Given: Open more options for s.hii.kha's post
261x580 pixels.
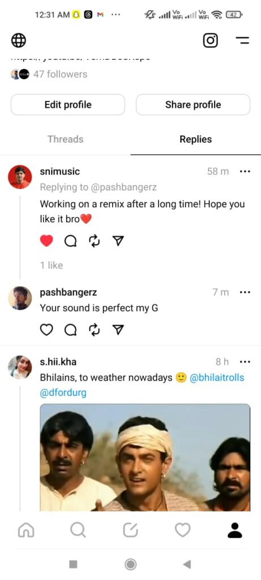Looking at the screenshot, I should (x=245, y=361).
